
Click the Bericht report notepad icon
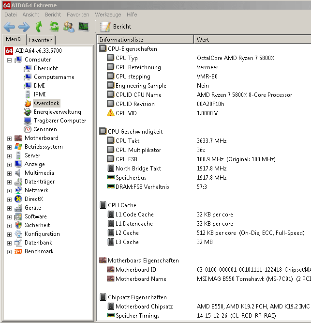coord(105,27)
